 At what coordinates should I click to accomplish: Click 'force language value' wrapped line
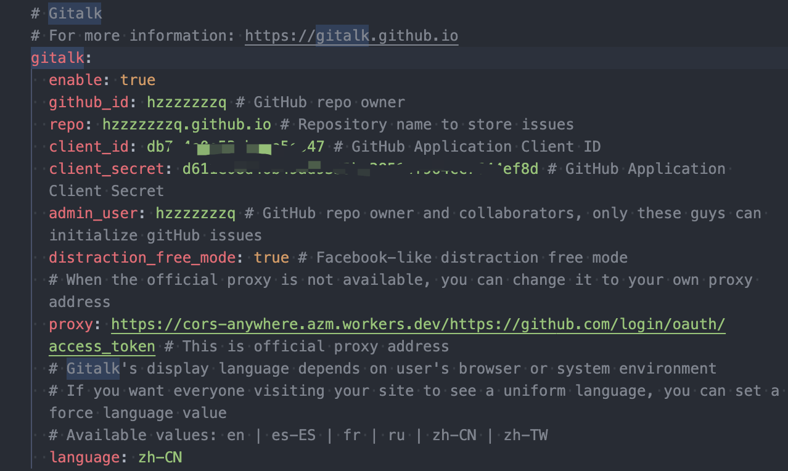138,413
